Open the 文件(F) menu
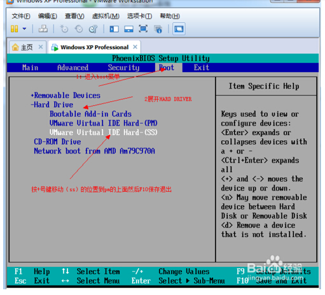The image size is (325, 295). (x=21, y=16)
